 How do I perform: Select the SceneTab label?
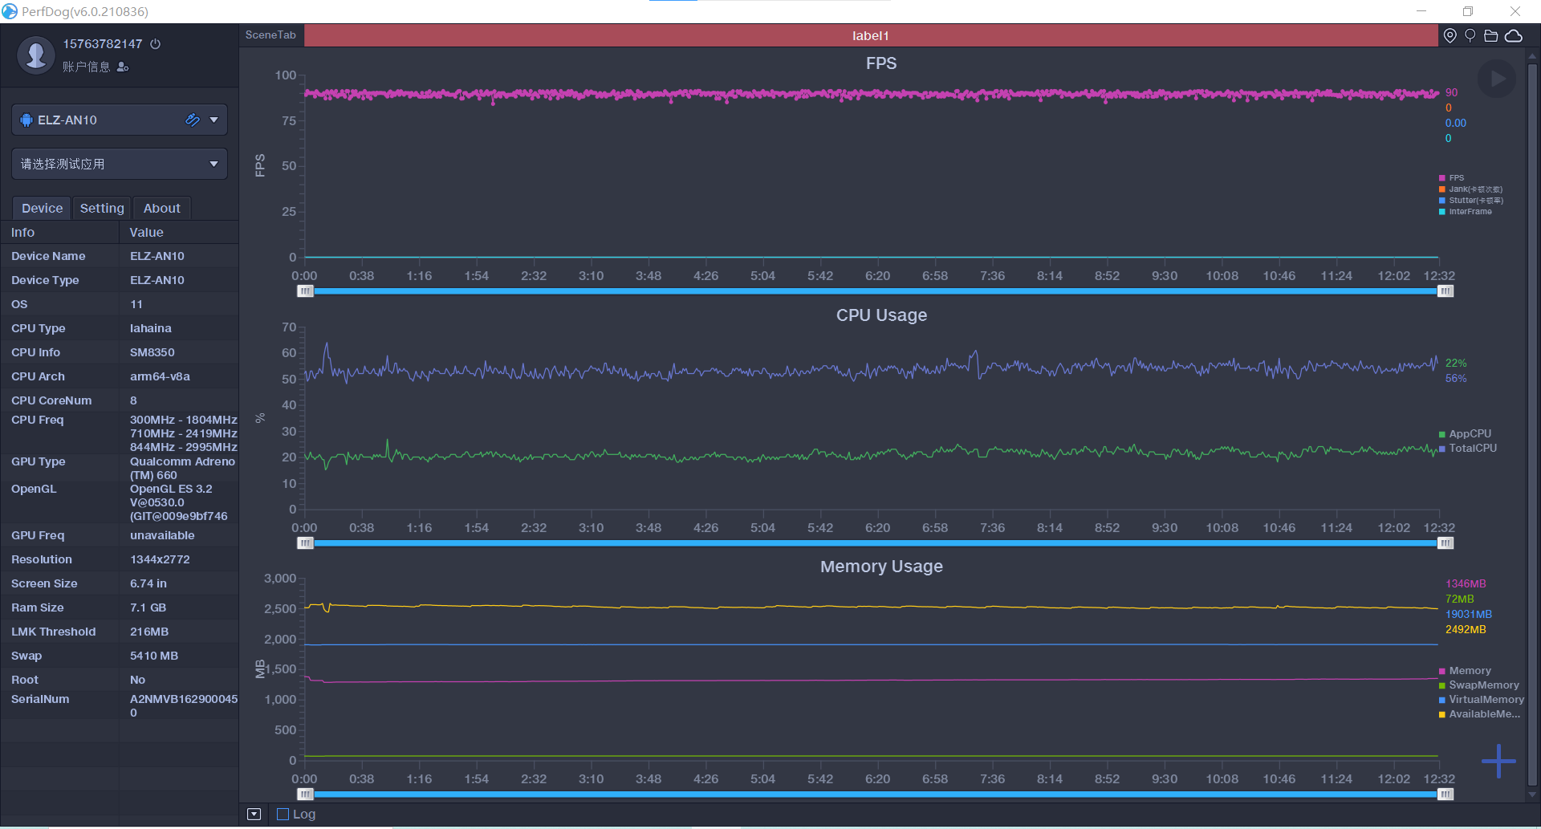pos(270,35)
